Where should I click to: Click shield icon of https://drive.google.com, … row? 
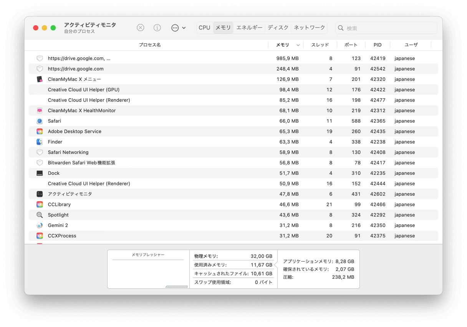click(40, 58)
